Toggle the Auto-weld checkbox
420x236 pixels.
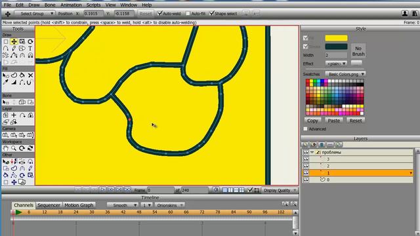coord(160,13)
